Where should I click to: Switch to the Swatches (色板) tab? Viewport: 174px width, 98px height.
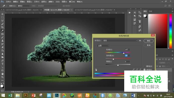150,11
